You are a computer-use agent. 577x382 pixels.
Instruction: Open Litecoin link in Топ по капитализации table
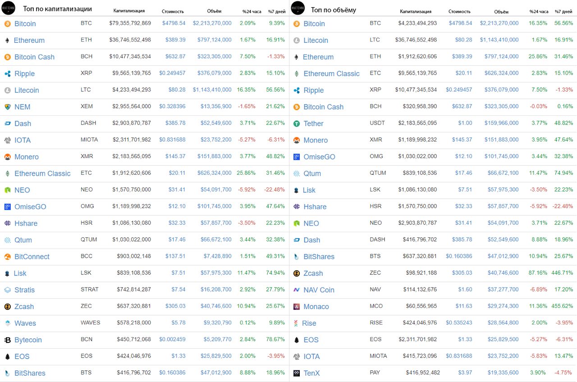coord(27,91)
